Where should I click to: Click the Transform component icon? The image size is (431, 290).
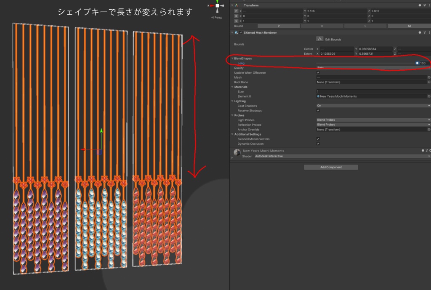pos(237,5)
